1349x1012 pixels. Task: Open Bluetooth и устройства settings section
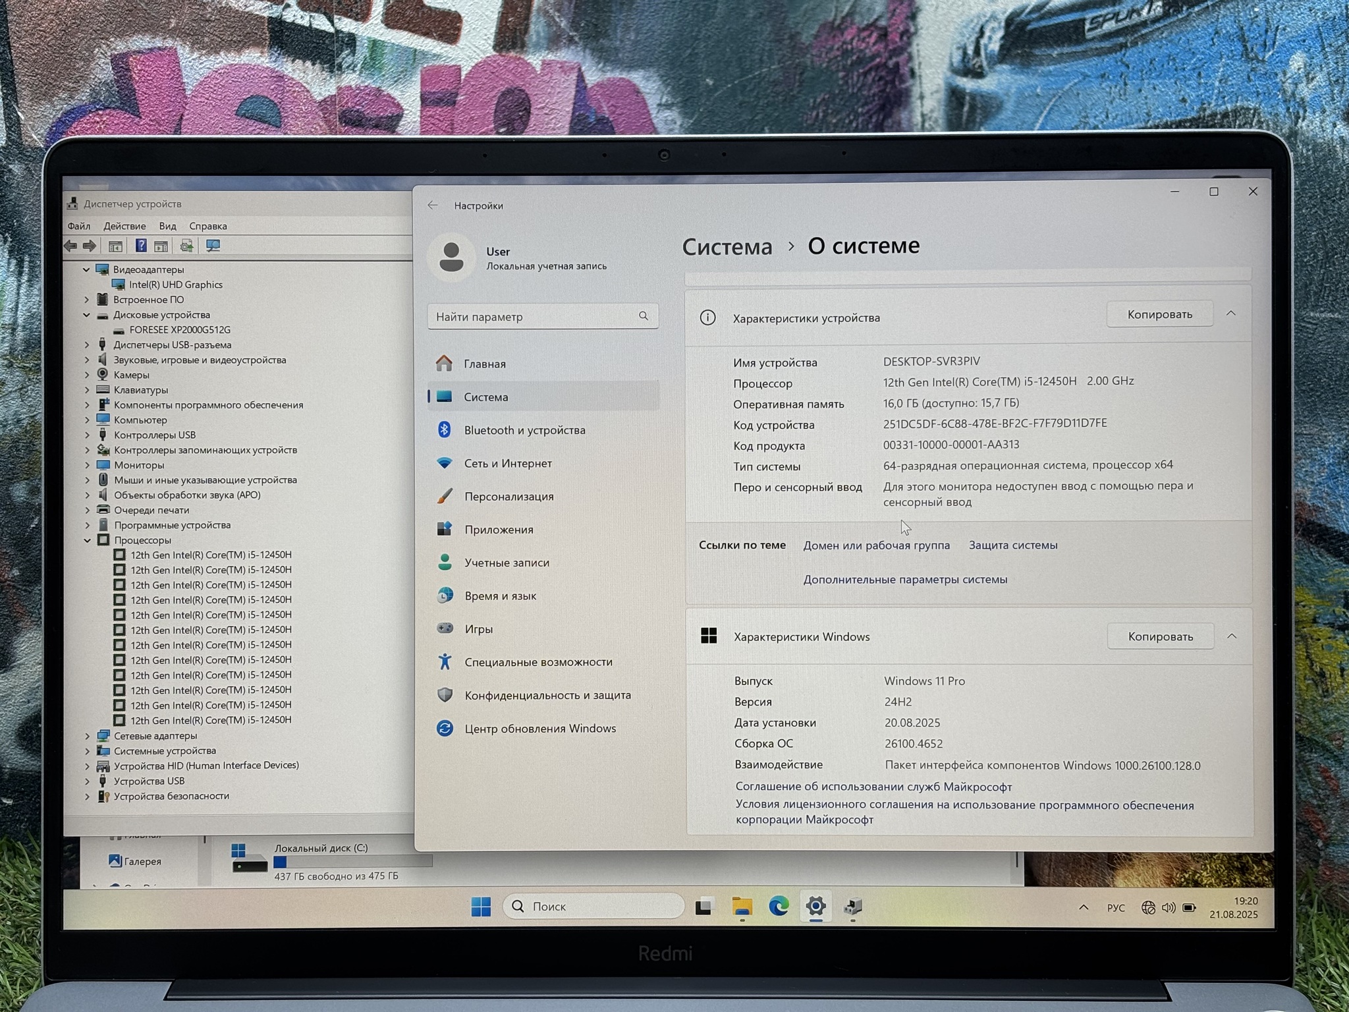pyautogui.click(x=524, y=430)
